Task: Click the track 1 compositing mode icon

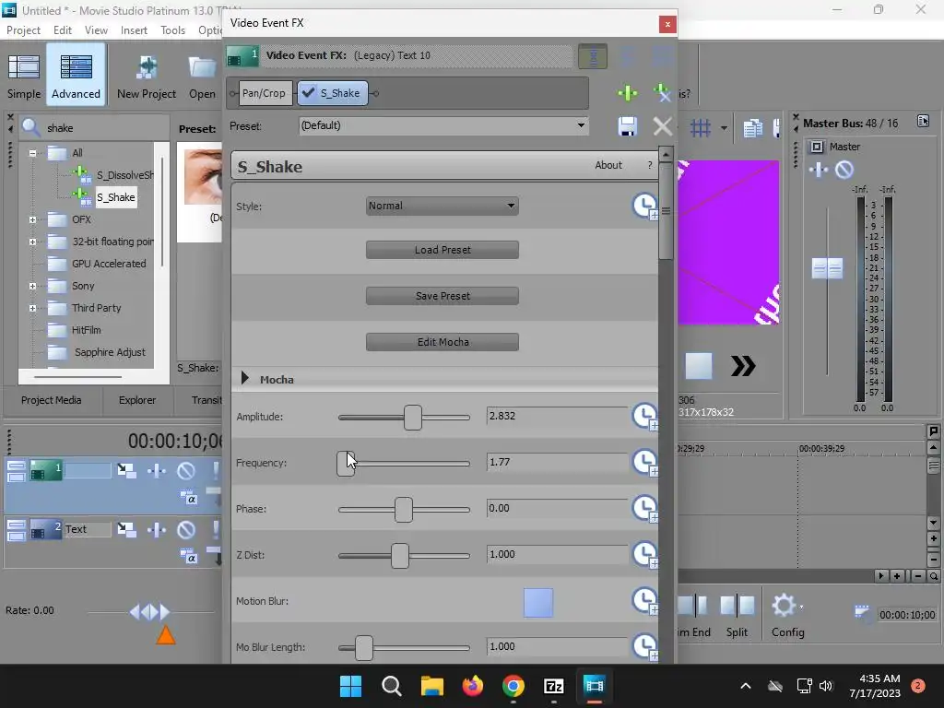Action: point(188,497)
